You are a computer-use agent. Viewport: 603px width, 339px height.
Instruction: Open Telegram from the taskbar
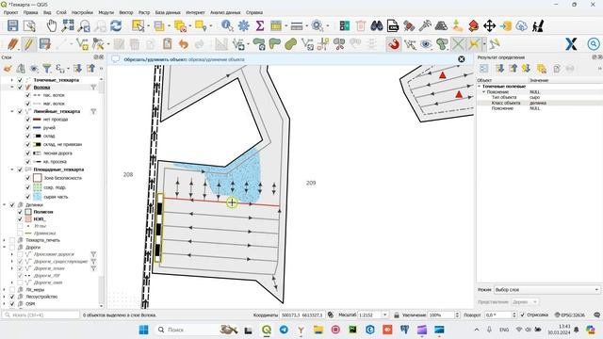coord(284,330)
